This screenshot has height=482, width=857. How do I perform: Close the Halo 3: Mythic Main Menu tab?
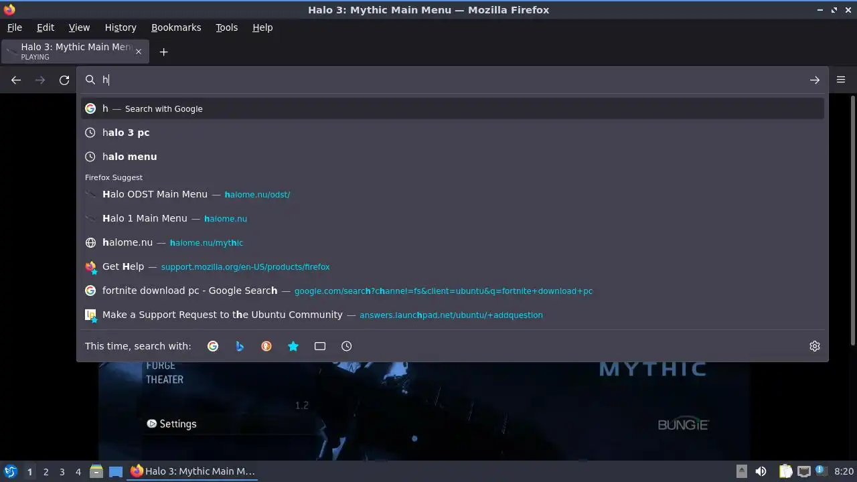(x=139, y=52)
